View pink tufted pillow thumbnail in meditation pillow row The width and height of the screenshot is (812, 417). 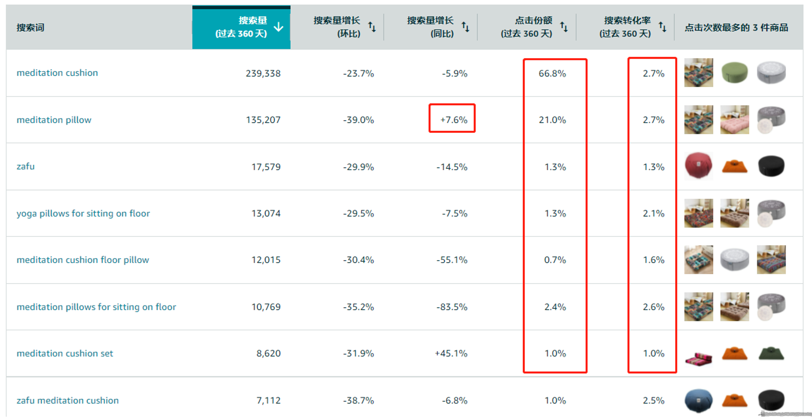[735, 120]
